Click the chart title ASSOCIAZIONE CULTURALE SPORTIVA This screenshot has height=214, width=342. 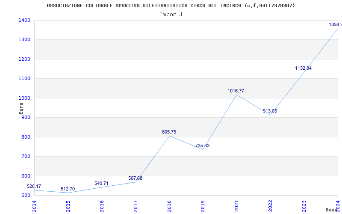(x=171, y=6)
